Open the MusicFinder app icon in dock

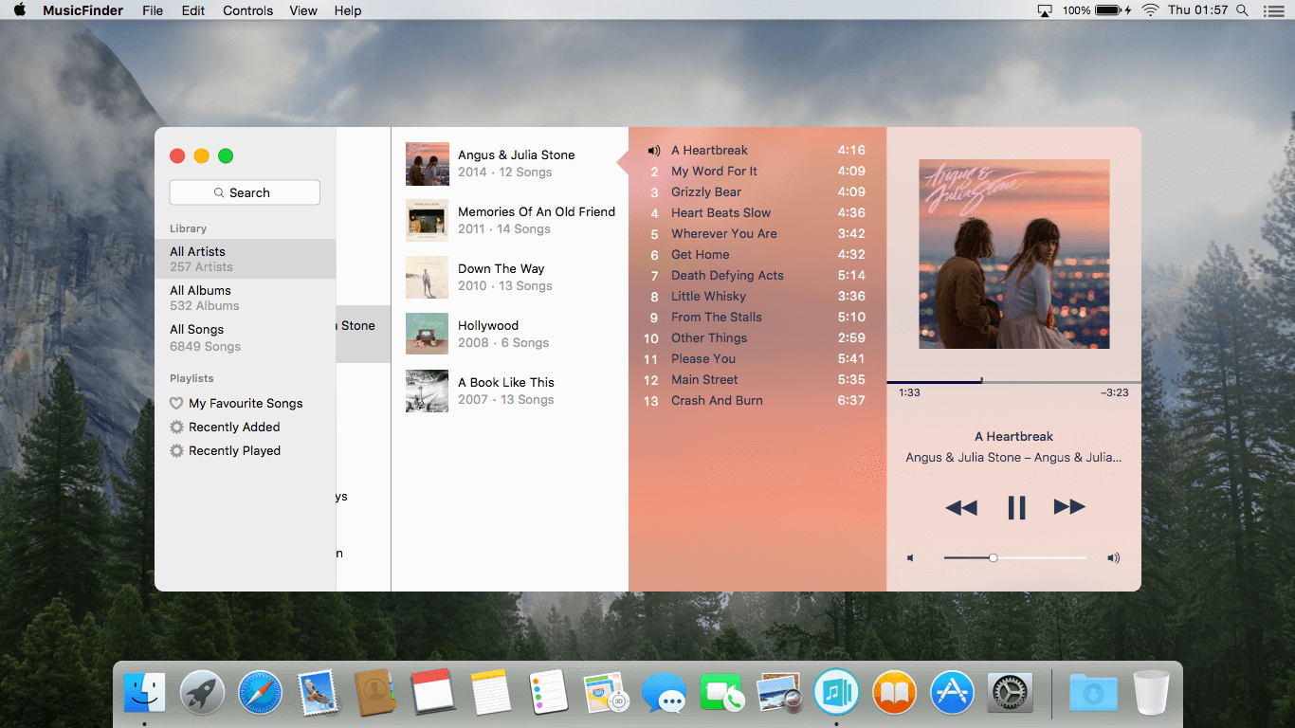(x=836, y=693)
